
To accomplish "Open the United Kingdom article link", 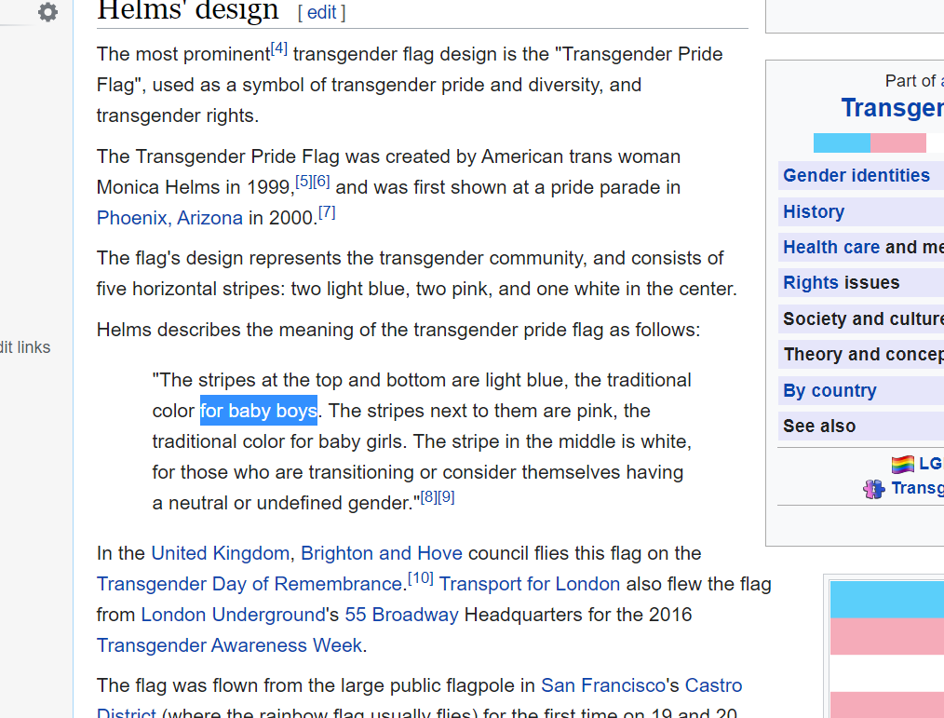I will tap(221, 553).
